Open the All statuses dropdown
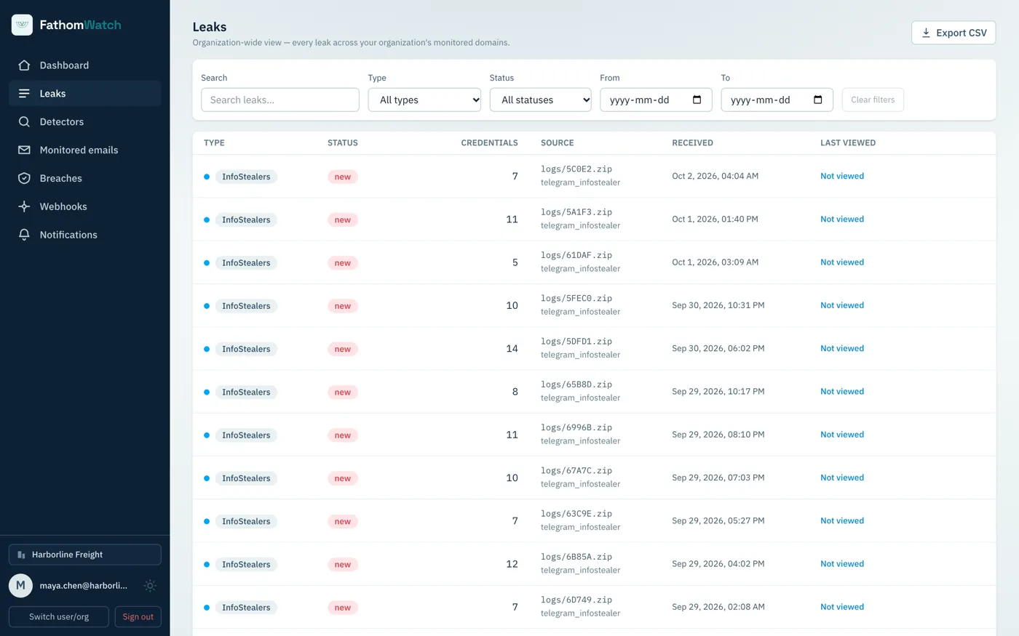This screenshot has height=636, width=1019. tap(541, 100)
